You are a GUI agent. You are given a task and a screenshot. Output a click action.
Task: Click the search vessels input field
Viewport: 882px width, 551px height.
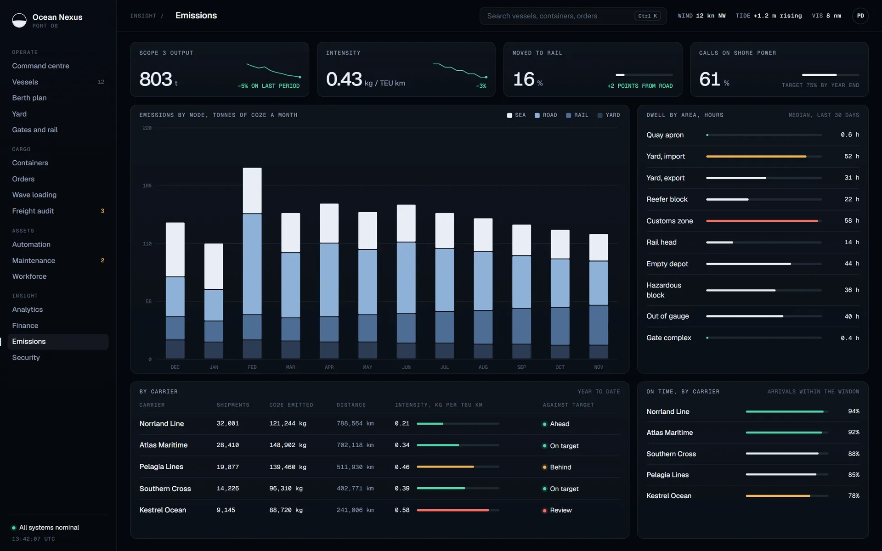[x=573, y=16]
